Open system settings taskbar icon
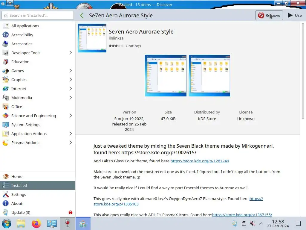Screen dimensions: 306x230 click(x=52, y=223)
